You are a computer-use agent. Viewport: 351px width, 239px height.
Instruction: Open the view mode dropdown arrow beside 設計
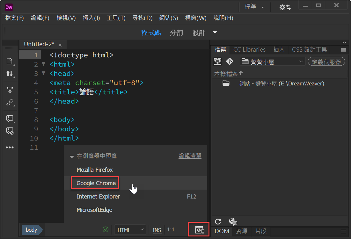click(x=215, y=33)
